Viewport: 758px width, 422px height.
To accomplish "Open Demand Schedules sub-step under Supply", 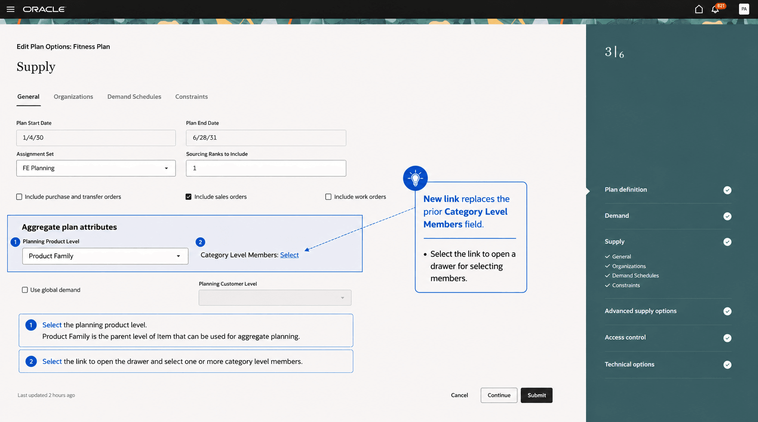I will coord(635,276).
